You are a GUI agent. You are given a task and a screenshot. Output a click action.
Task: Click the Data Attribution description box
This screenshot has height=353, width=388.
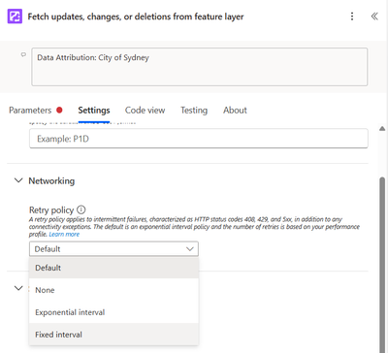pyautogui.click(x=200, y=67)
